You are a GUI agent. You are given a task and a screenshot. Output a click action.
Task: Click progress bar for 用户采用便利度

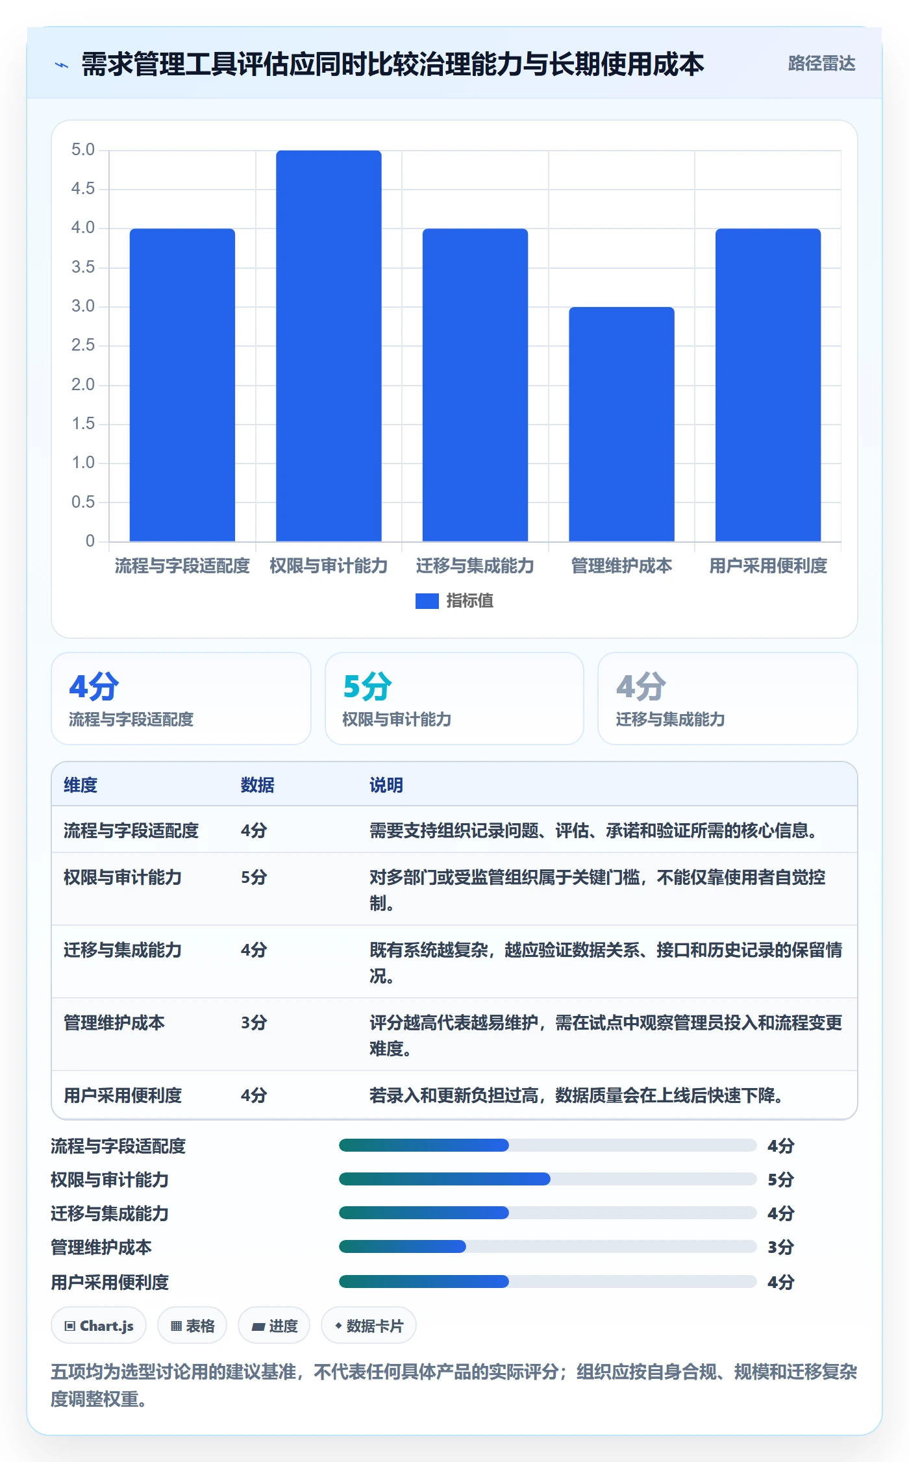coord(548,1282)
